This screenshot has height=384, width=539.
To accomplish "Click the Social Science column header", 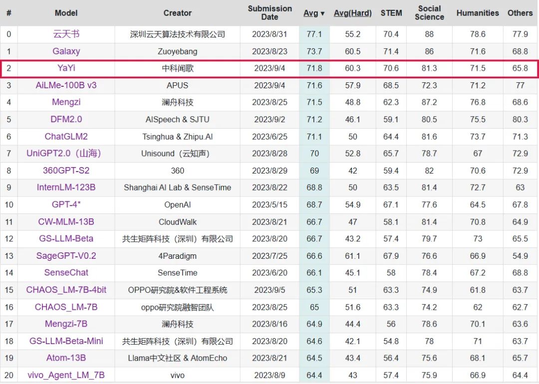I will tap(429, 12).
